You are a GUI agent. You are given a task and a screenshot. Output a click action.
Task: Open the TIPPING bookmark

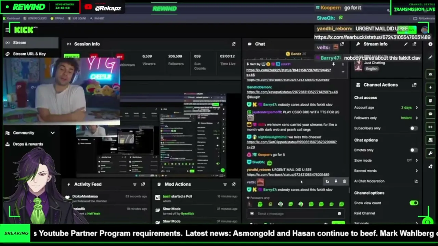(x=57, y=18)
